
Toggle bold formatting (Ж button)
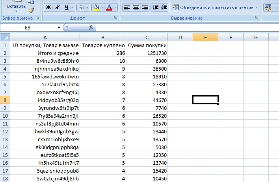[x=48, y=7]
